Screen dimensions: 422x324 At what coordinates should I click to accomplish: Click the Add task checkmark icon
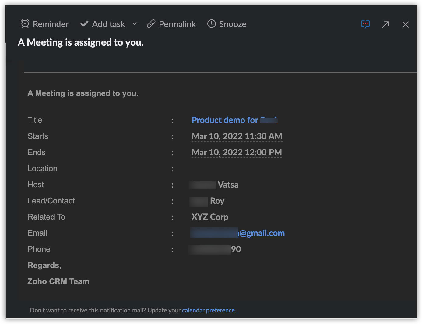pyautogui.click(x=84, y=24)
